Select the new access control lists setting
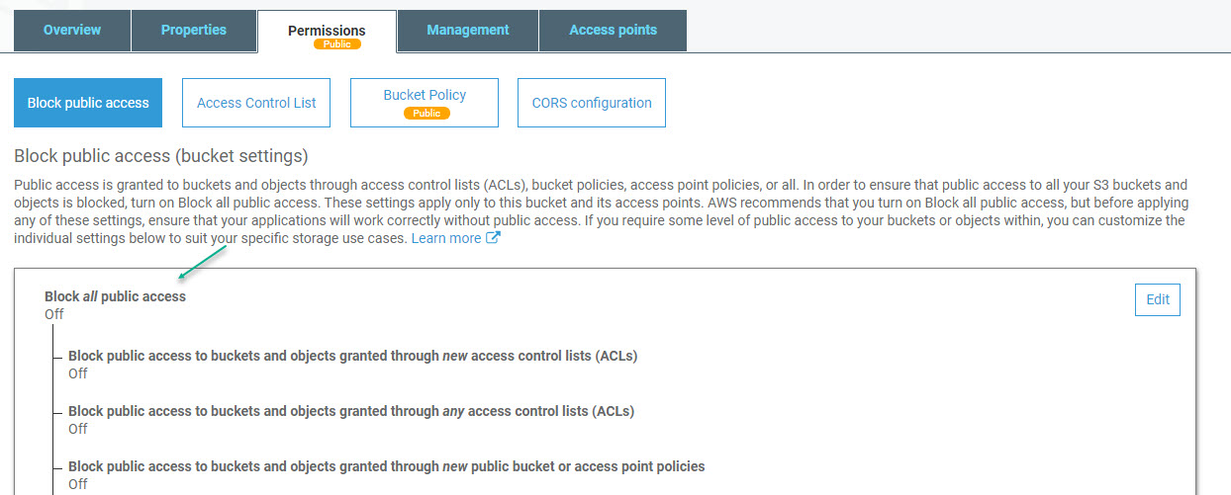Viewport: 1231px width, 495px height. tap(352, 356)
